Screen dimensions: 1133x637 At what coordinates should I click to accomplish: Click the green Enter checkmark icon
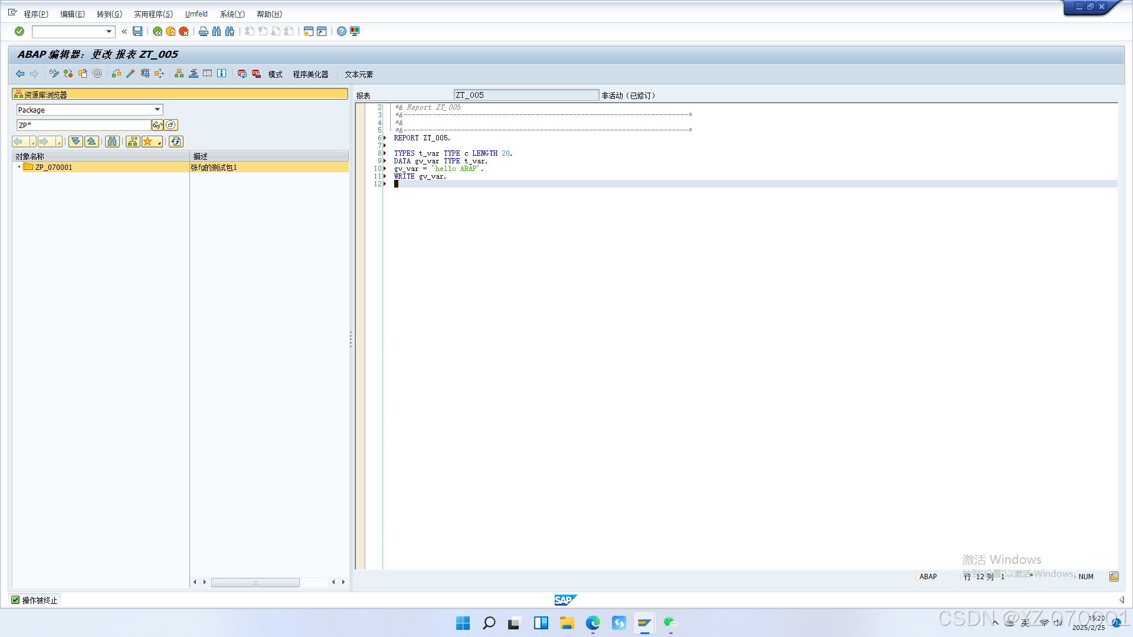pos(19,31)
